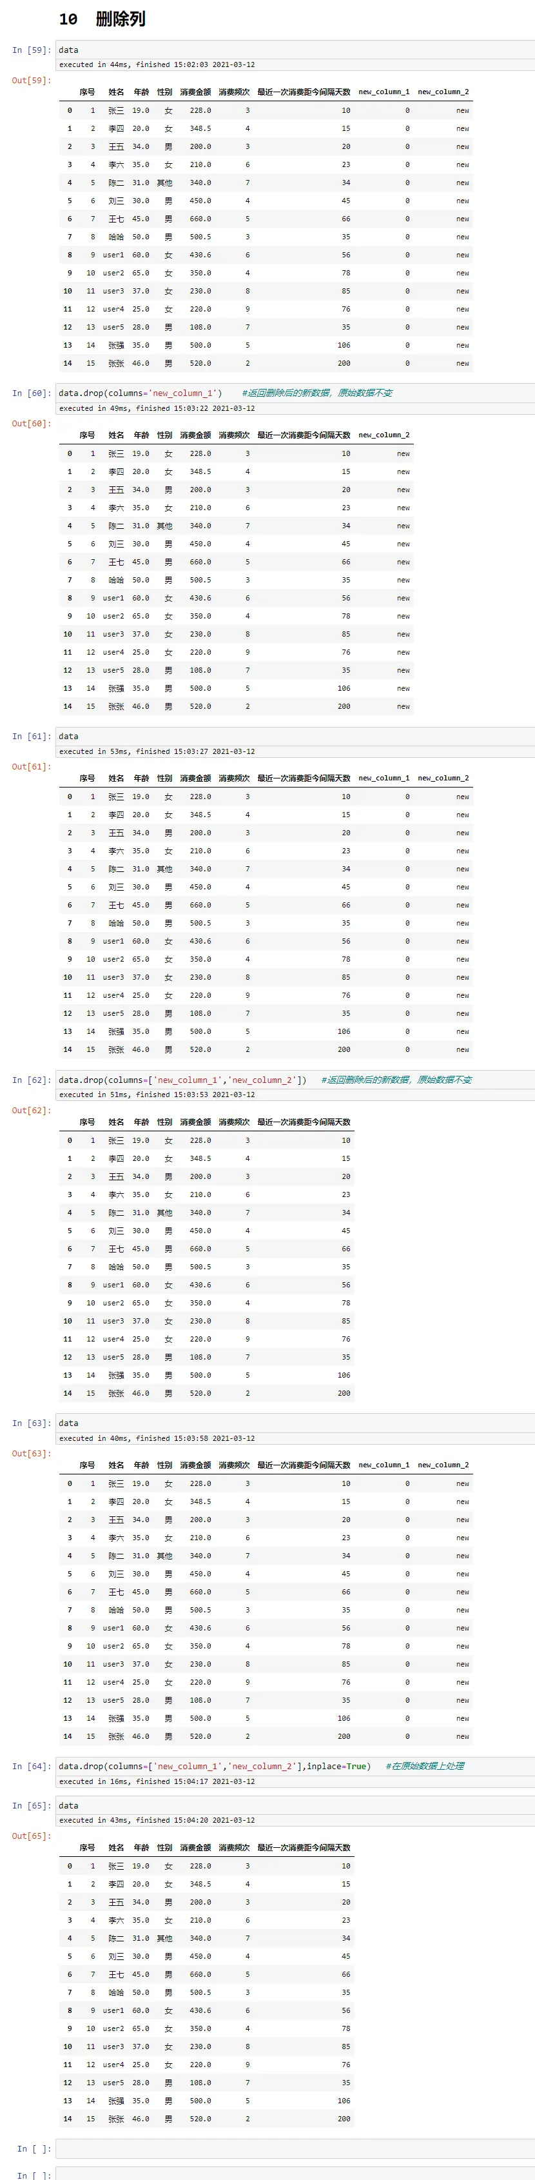
Task: Click 姓名 column header in Out[62] table
Action: pyautogui.click(x=116, y=1122)
